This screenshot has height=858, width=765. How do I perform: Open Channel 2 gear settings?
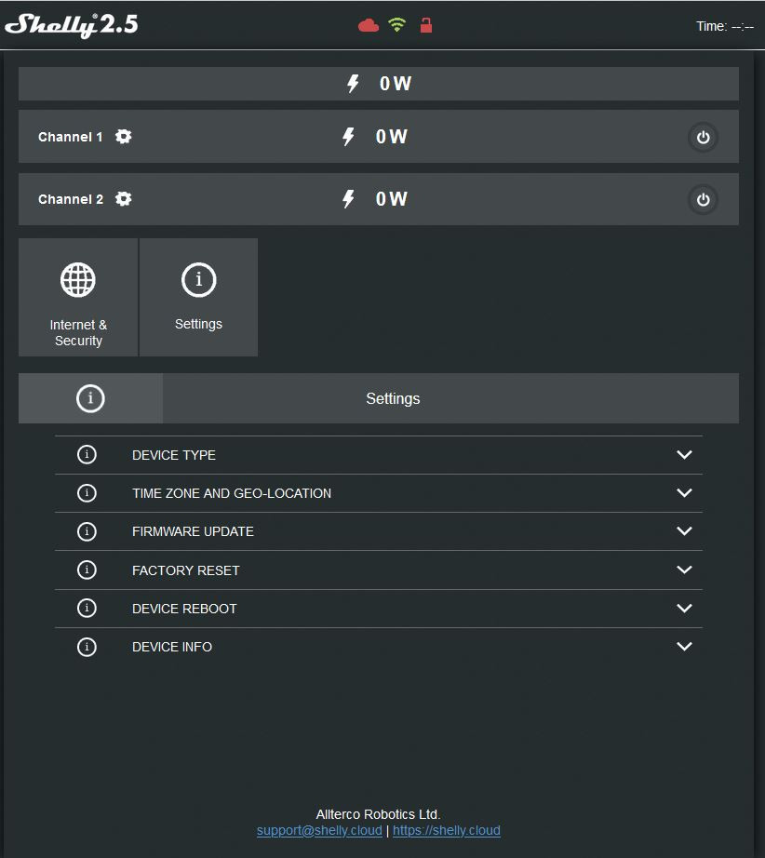tap(124, 199)
